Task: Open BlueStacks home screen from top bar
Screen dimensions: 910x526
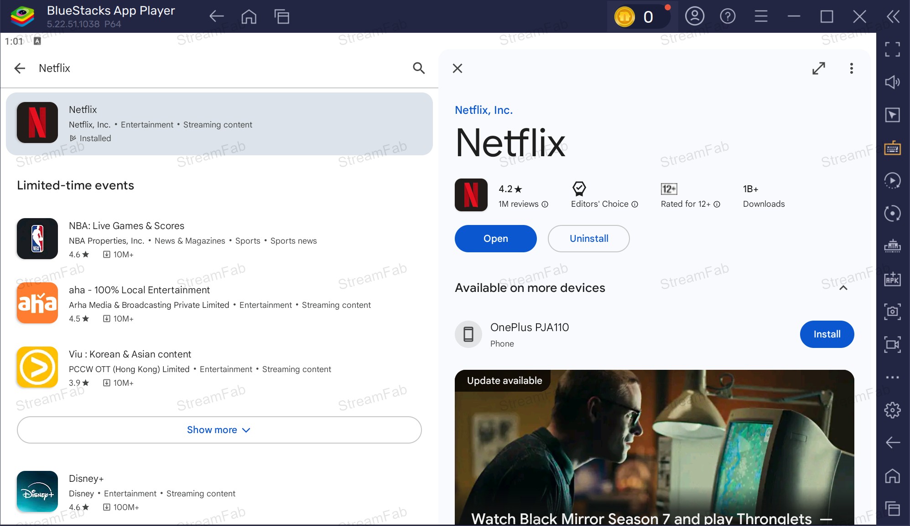Action: point(249,16)
